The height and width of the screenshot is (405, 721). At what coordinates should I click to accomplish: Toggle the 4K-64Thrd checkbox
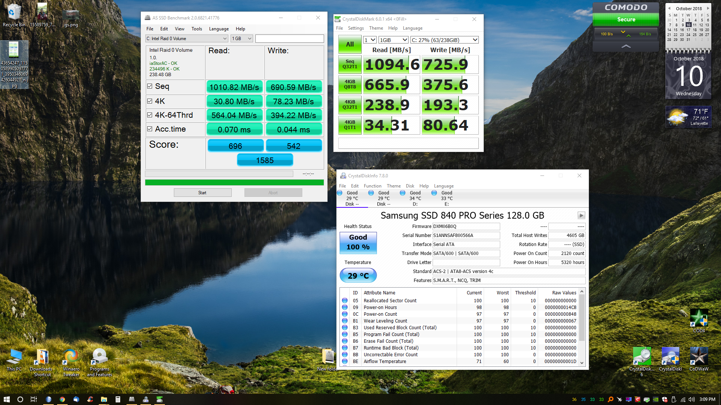coord(150,115)
